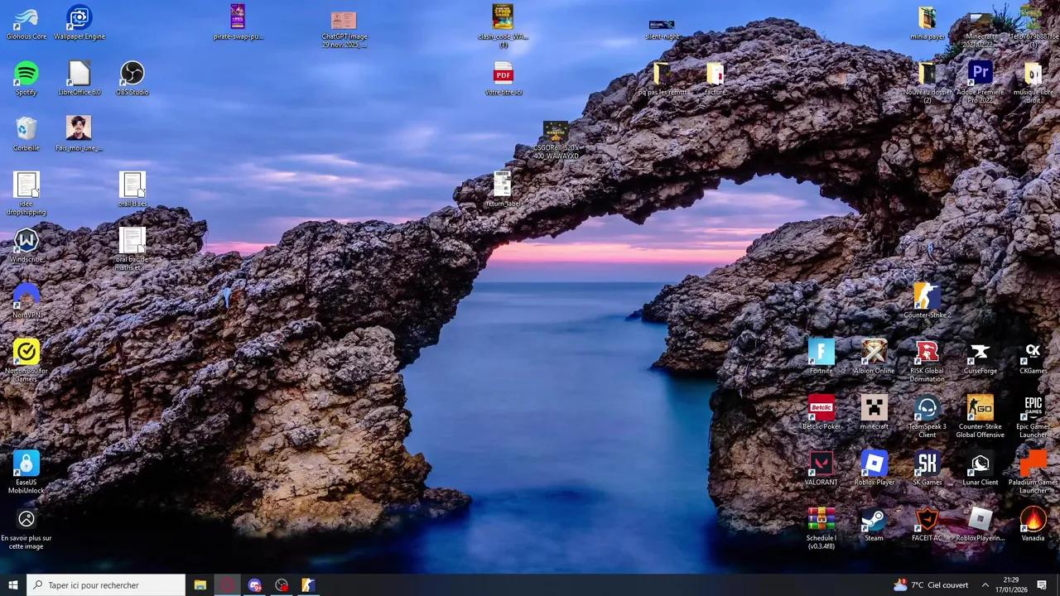Open File Explorer from the taskbar
The height and width of the screenshot is (596, 1060).
coord(200,585)
